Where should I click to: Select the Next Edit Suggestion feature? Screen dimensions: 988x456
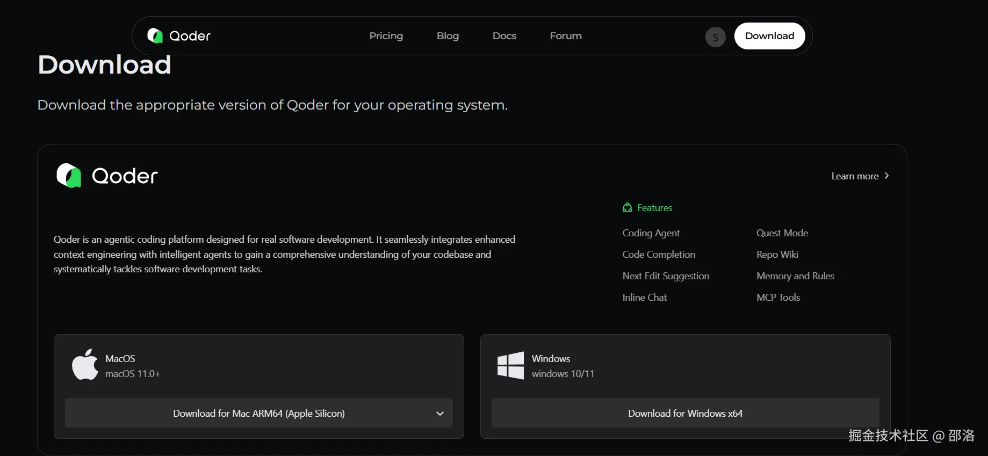(x=666, y=276)
